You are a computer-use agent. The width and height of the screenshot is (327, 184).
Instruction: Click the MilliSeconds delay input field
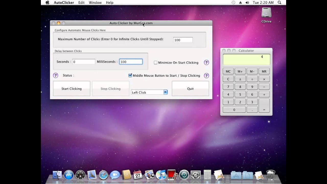(x=131, y=62)
